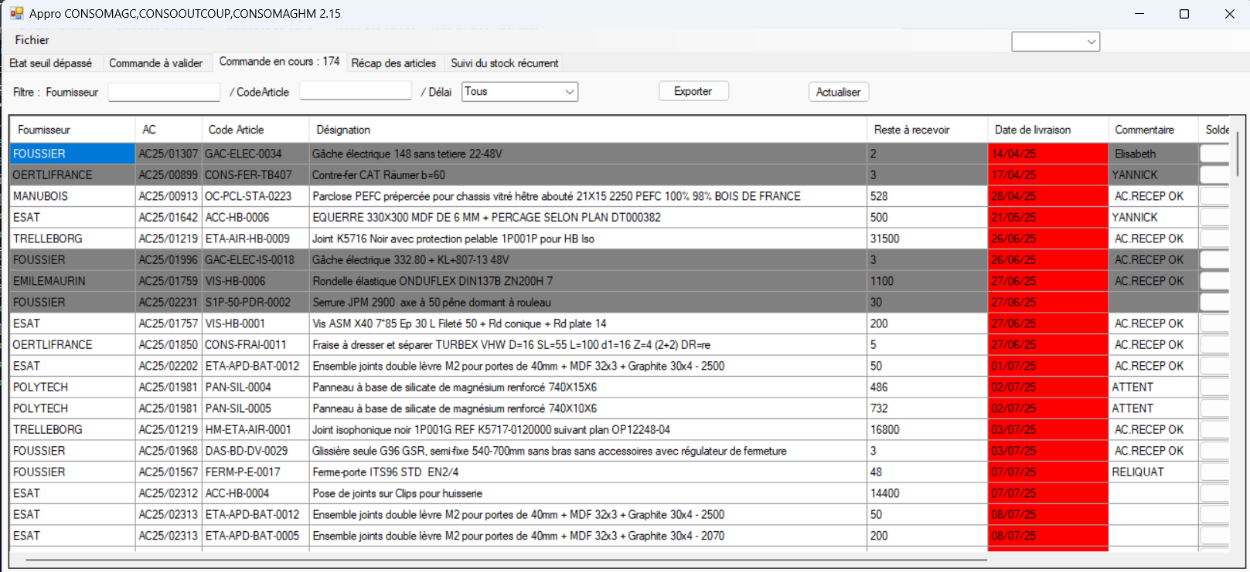
Task: Click into the CodeArticle filter field
Action: [x=355, y=91]
